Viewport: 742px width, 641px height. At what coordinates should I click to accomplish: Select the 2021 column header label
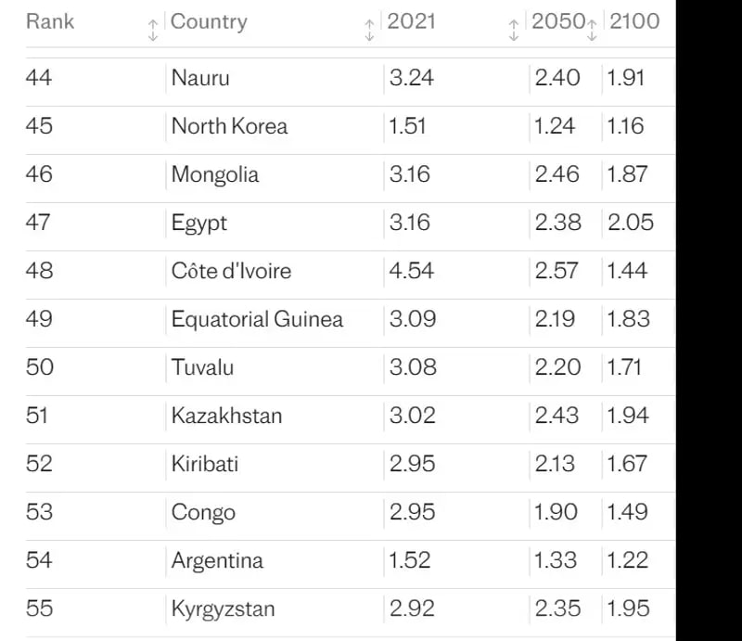(411, 21)
